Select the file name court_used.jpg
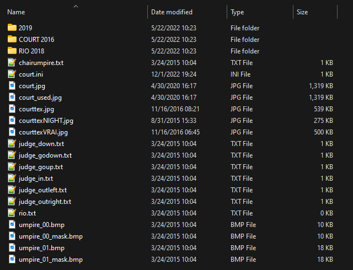Image resolution: width=353 pixels, height=270 pixels. coord(40,98)
